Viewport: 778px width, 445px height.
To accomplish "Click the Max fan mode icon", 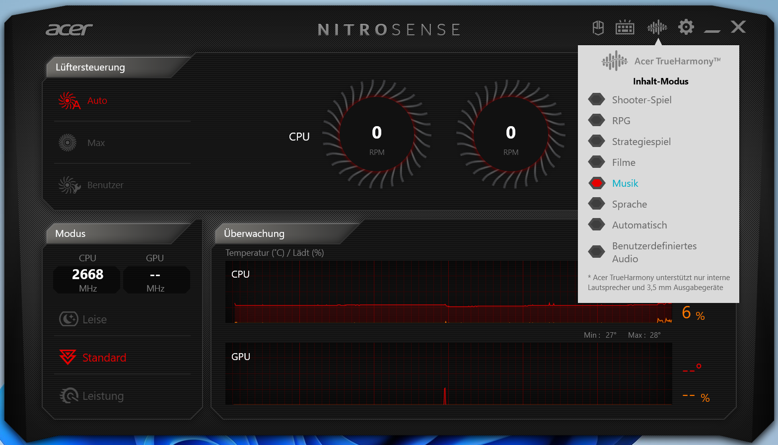I will click(x=68, y=143).
